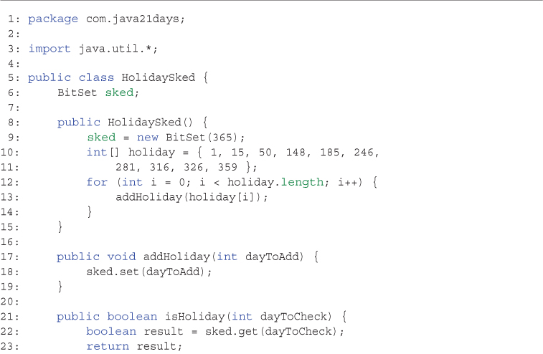Click the value '281,' on line 11

click(x=128, y=167)
